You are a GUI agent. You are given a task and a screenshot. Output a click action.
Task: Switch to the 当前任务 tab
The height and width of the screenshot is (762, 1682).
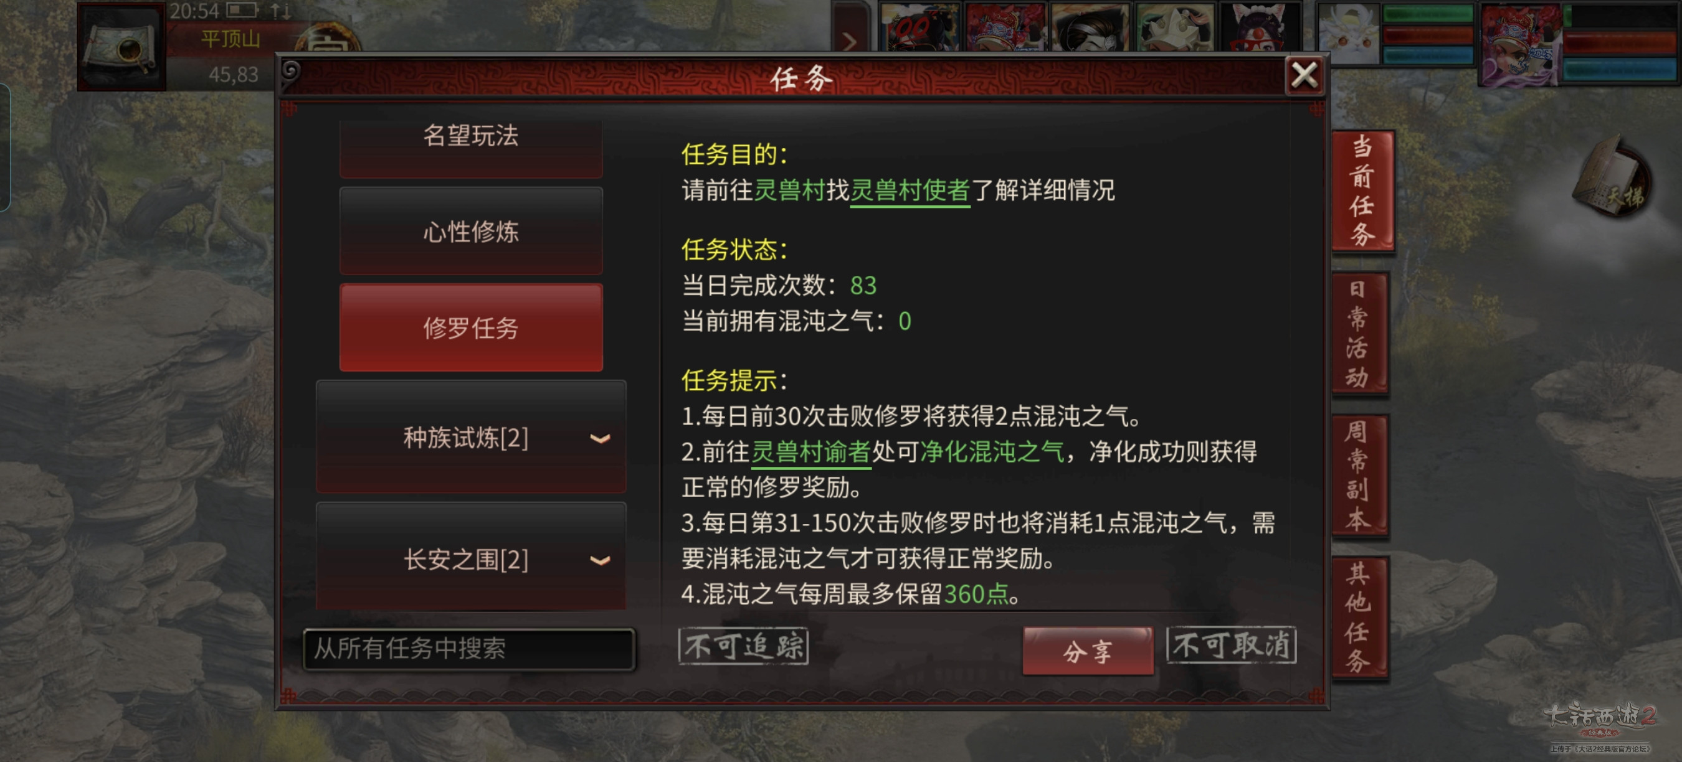tap(1362, 190)
